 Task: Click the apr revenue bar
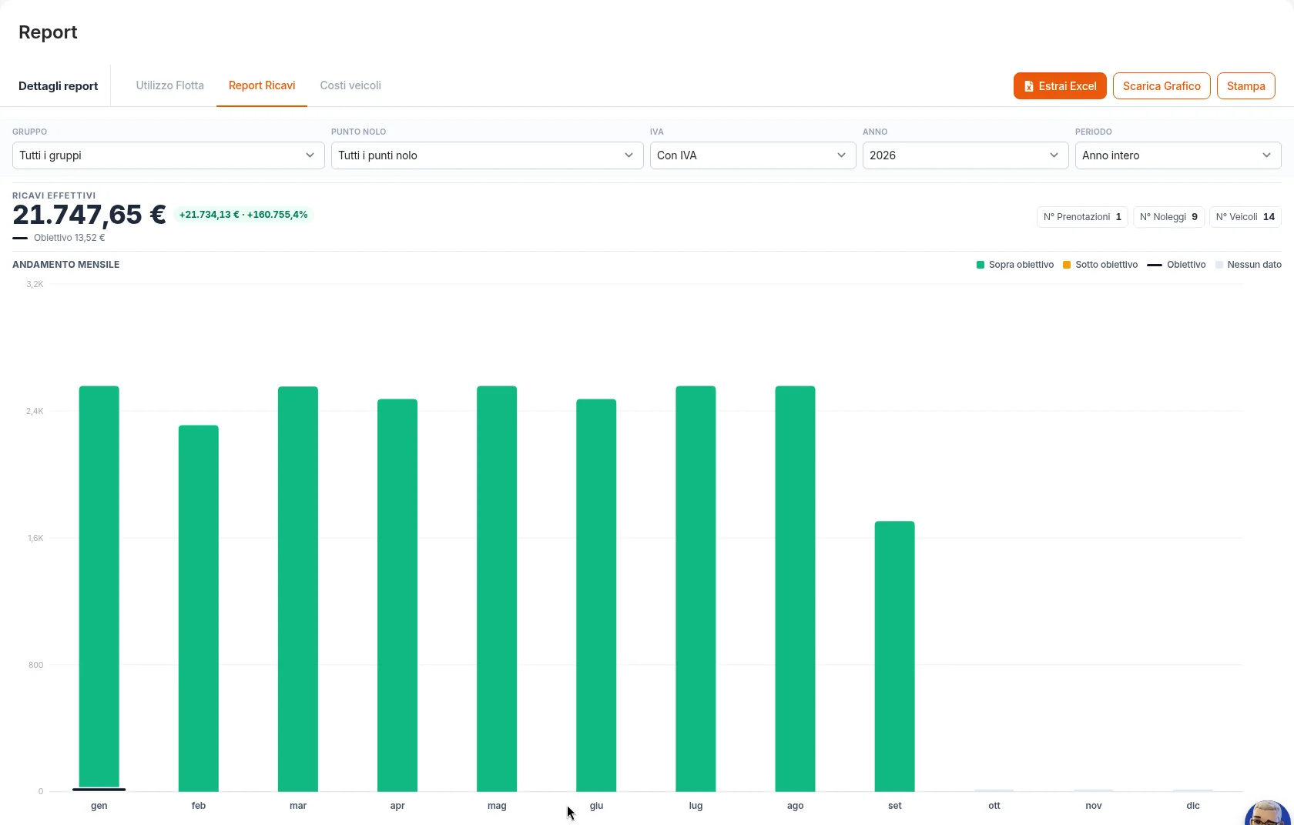(x=397, y=595)
